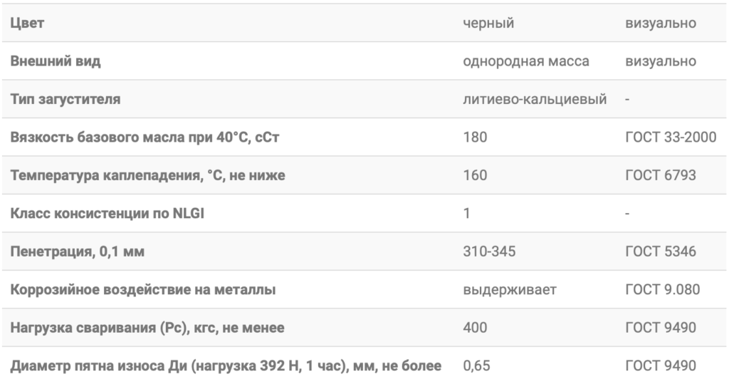The height and width of the screenshot is (384, 729).
Task: Click 'Внешний вид' row label
Action: click(x=56, y=61)
